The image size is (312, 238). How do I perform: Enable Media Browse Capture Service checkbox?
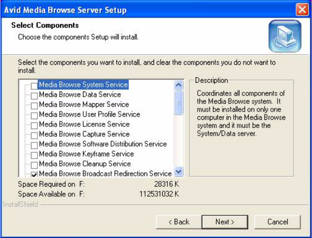click(x=34, y=136)
